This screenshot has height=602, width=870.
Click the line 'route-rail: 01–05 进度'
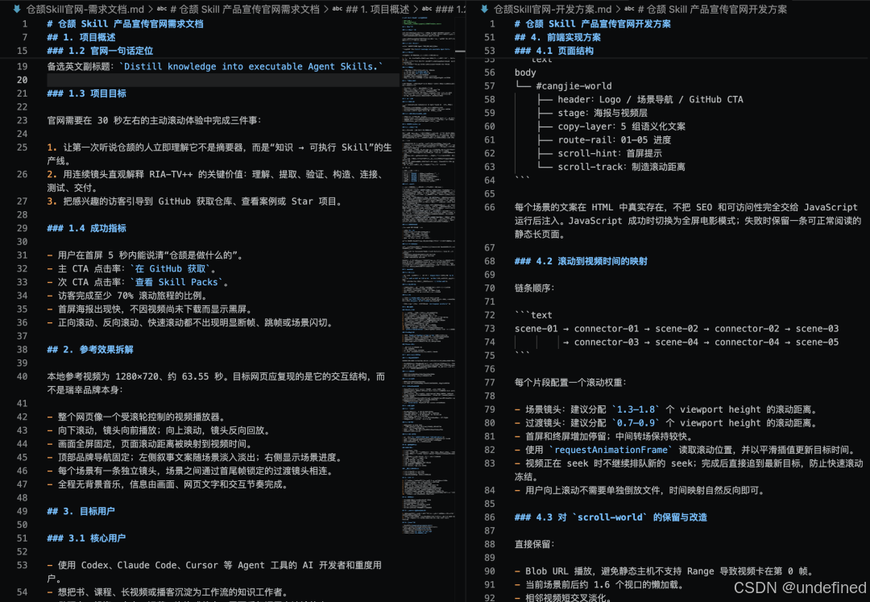614,139
